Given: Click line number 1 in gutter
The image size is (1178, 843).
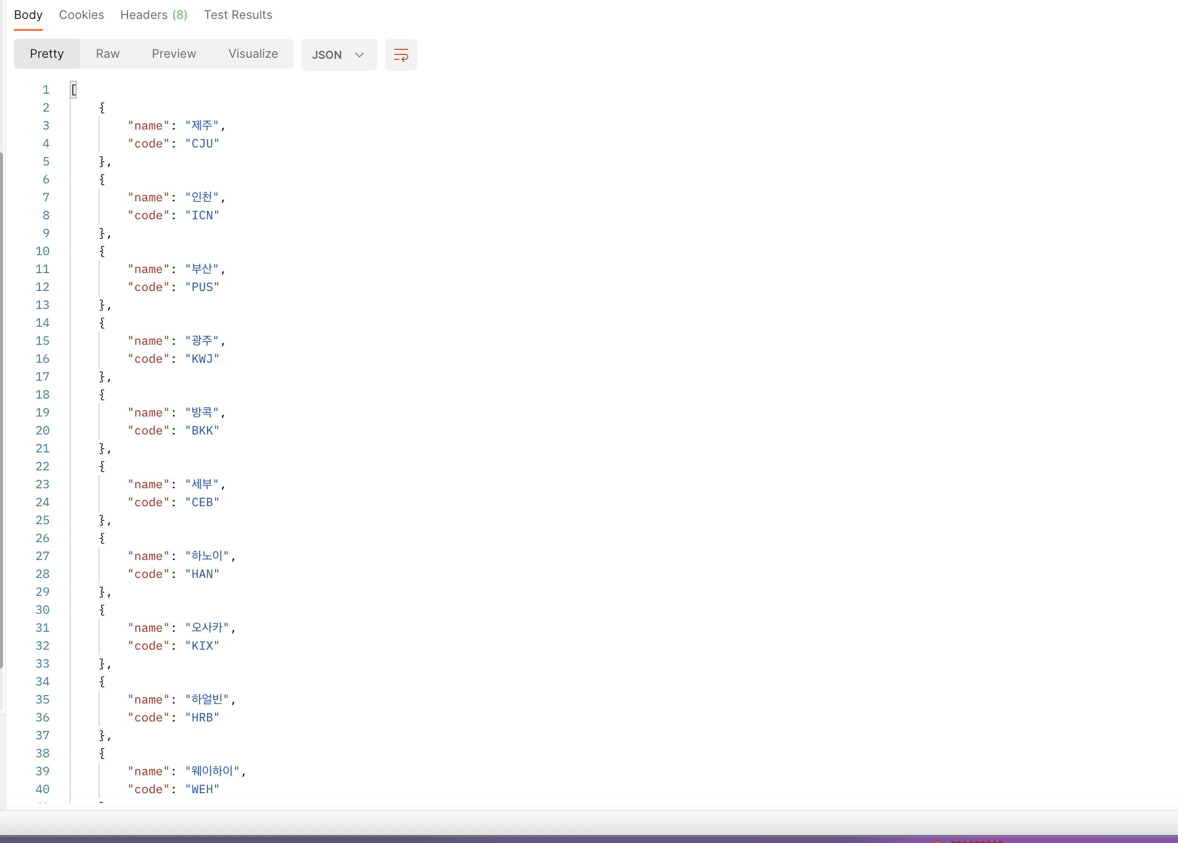Looking at the screenshot, I should coord(46,90).
